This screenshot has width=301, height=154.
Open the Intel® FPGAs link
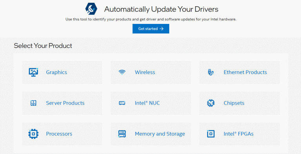[x=238, y=134]
